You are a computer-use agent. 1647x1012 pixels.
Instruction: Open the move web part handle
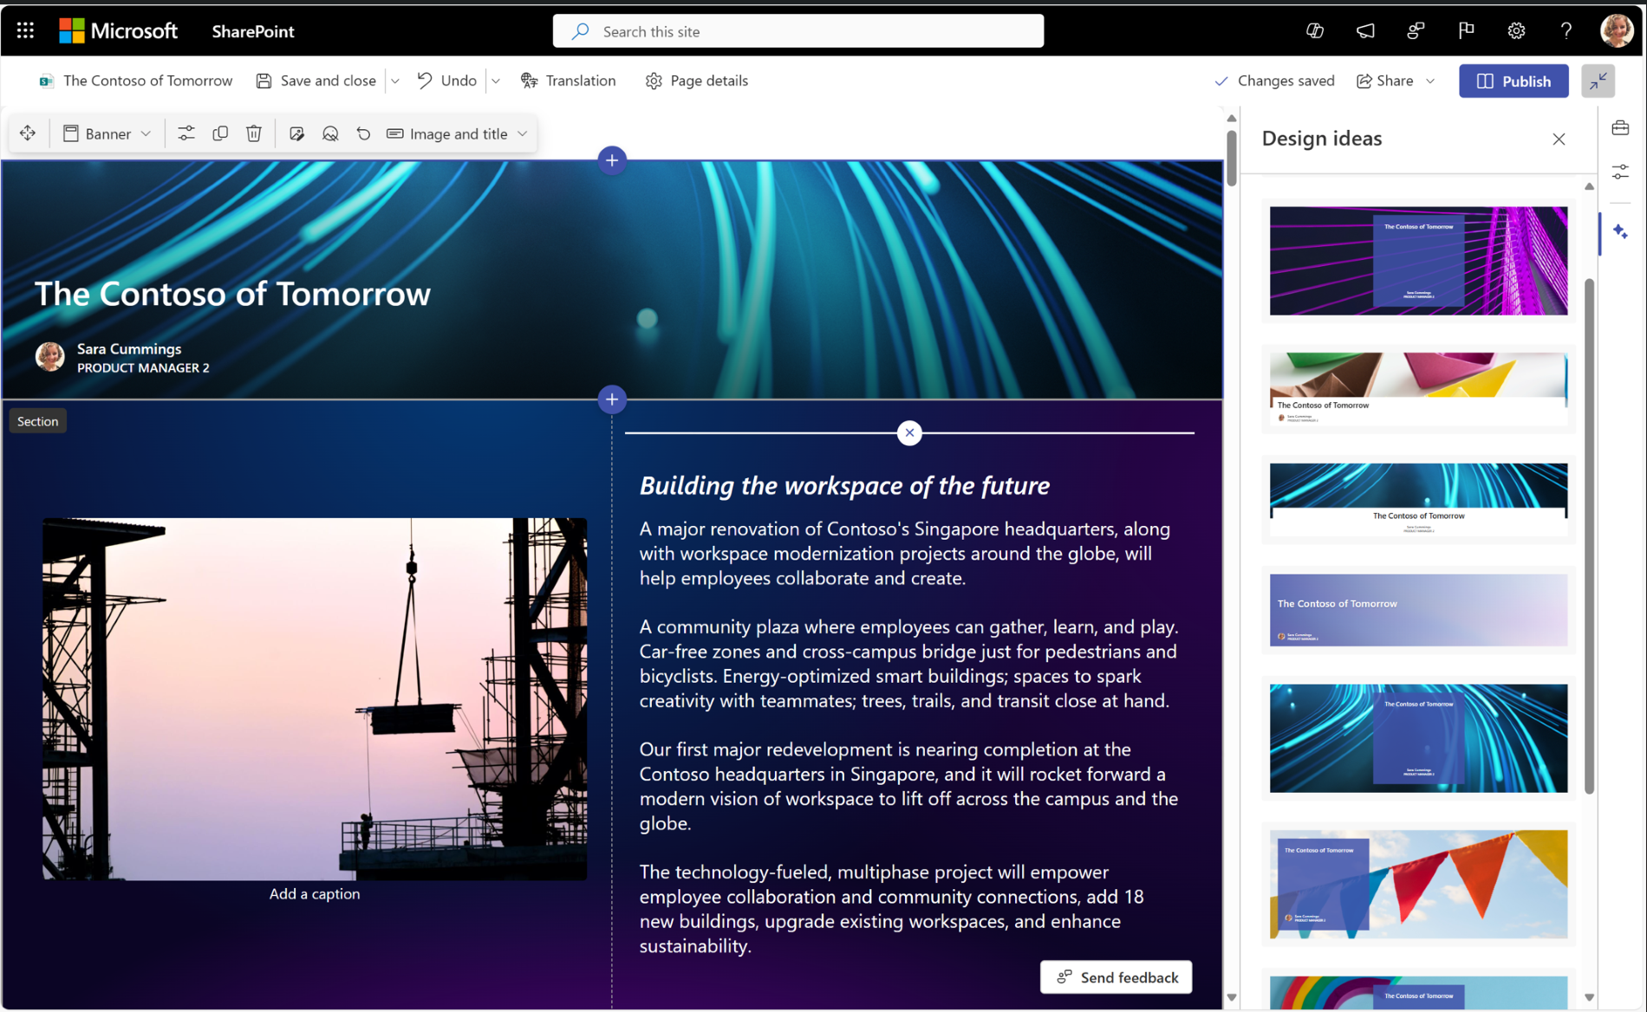click(28, 133)
